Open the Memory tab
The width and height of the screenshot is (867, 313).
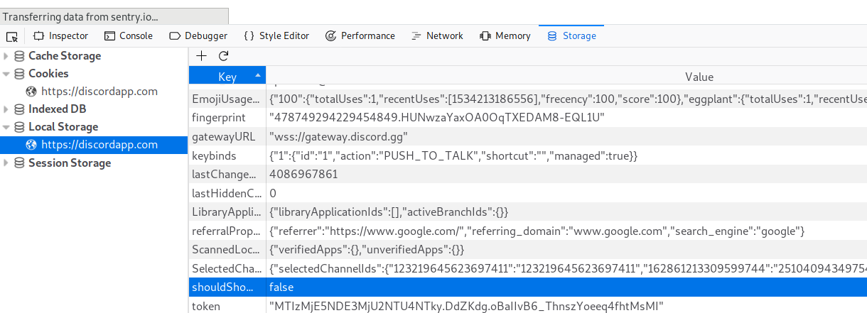point(505,35)
